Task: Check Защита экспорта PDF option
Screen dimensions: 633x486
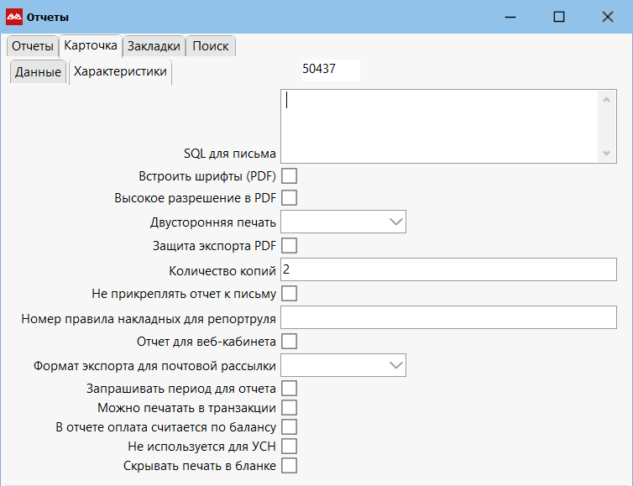Action: point(289,246)
